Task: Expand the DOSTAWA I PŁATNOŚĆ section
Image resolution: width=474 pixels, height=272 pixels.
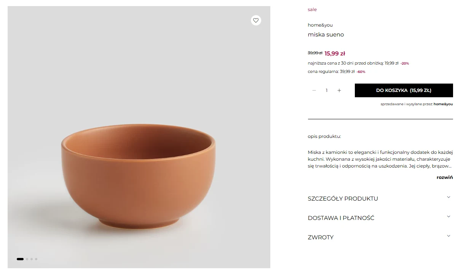Action: (x=341, y=218)
